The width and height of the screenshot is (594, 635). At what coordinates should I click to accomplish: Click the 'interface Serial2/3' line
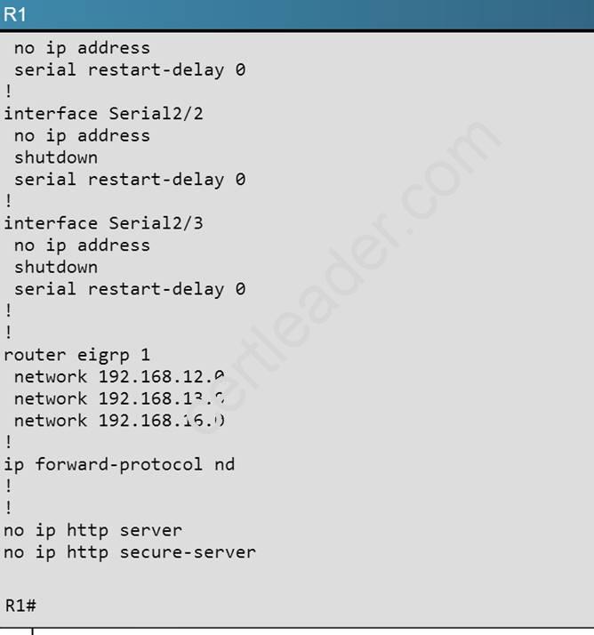[x=103, y=223]
